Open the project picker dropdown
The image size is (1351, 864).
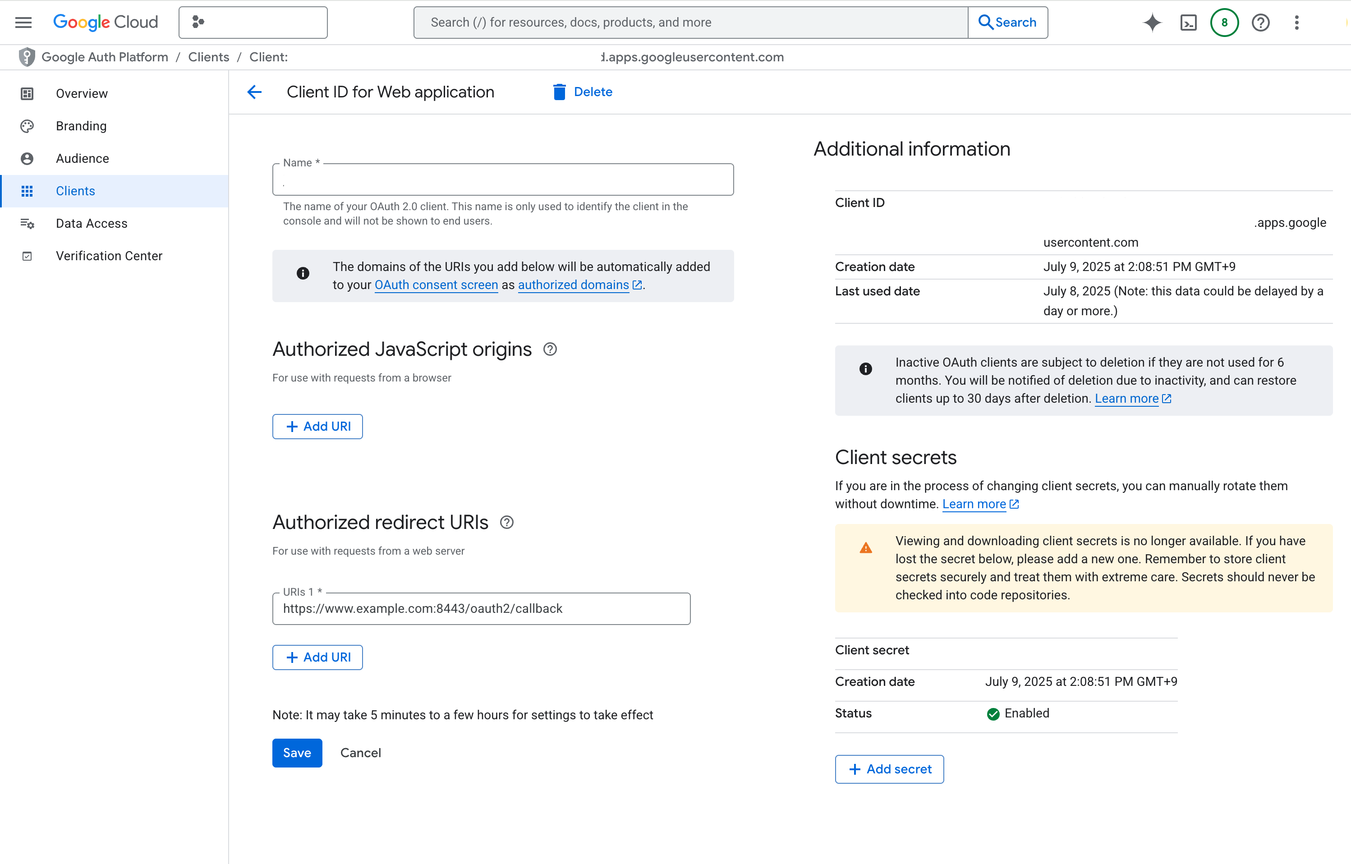click(253, 23)
